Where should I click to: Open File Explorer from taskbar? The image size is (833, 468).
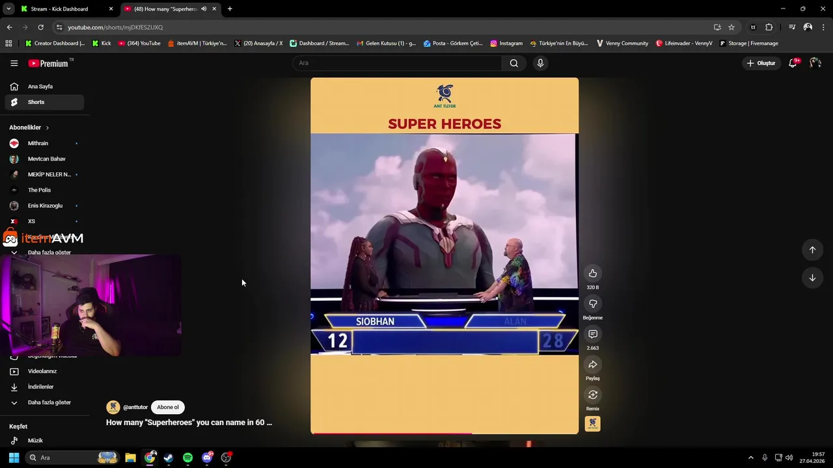coord(130,458)
